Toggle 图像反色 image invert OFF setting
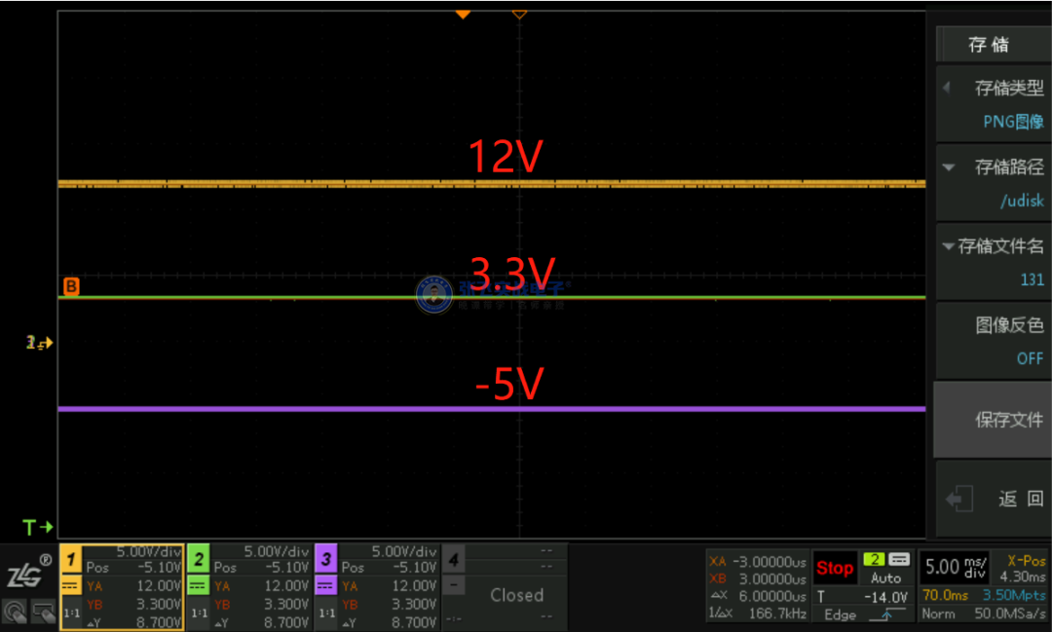The image size is (1052, 632). point(993,341)
